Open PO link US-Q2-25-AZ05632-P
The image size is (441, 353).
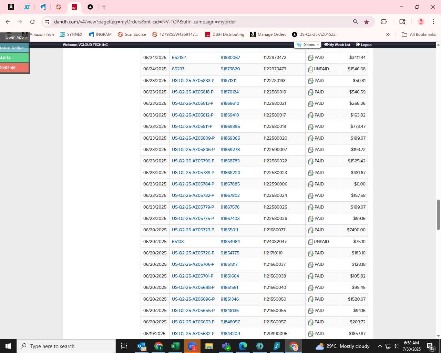coord(193,334)
